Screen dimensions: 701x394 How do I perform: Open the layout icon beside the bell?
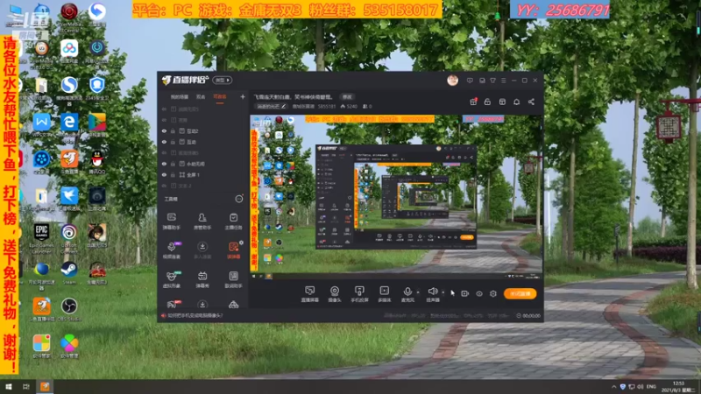point(502,102)
